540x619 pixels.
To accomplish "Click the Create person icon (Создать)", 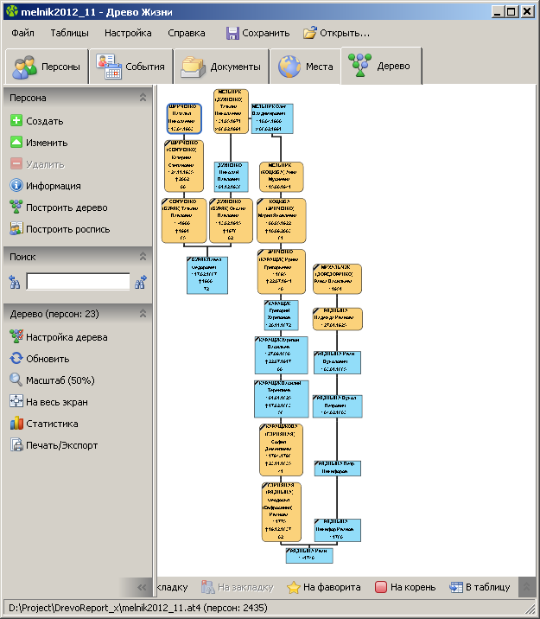I will [x=16, y=122].
